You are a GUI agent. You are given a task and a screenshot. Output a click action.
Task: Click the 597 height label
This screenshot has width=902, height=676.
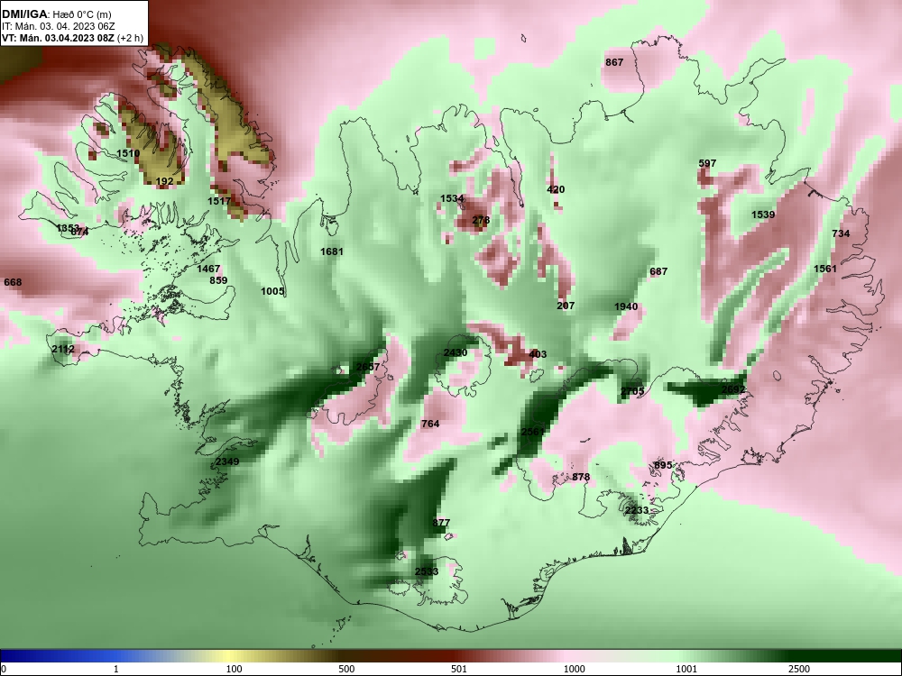tap(707, 163)
